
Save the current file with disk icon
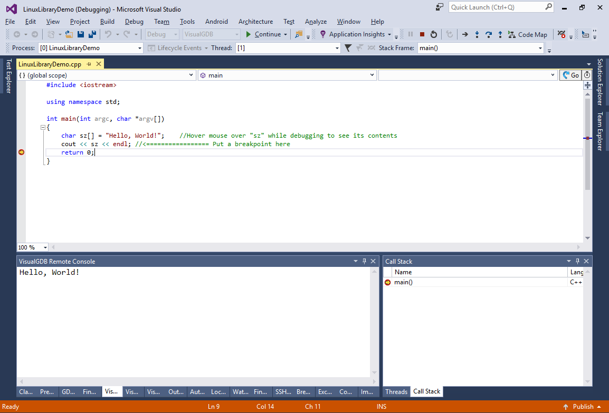coord(81,34)
